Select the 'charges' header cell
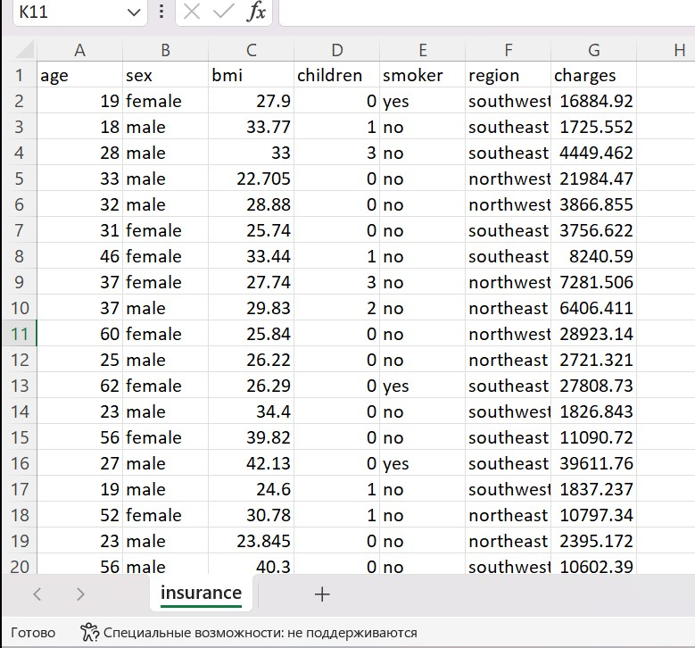The height and width of the screenshot is (648, 695). point(593,75)
